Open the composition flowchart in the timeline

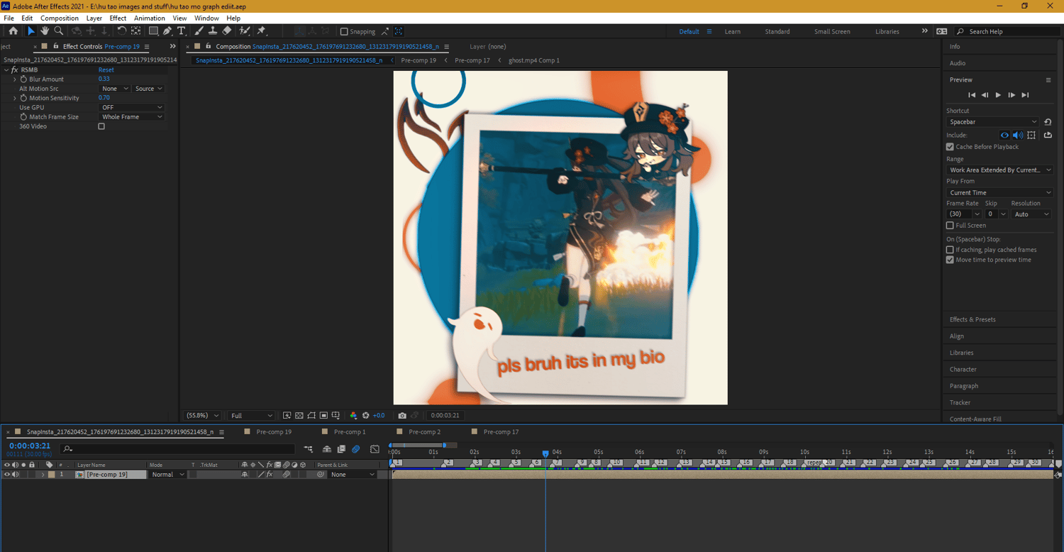point(309,449)
